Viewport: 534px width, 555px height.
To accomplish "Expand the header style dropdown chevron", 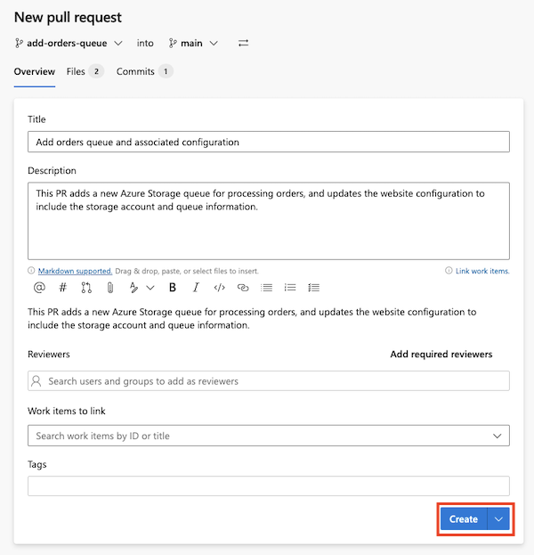I will point(150,288).
